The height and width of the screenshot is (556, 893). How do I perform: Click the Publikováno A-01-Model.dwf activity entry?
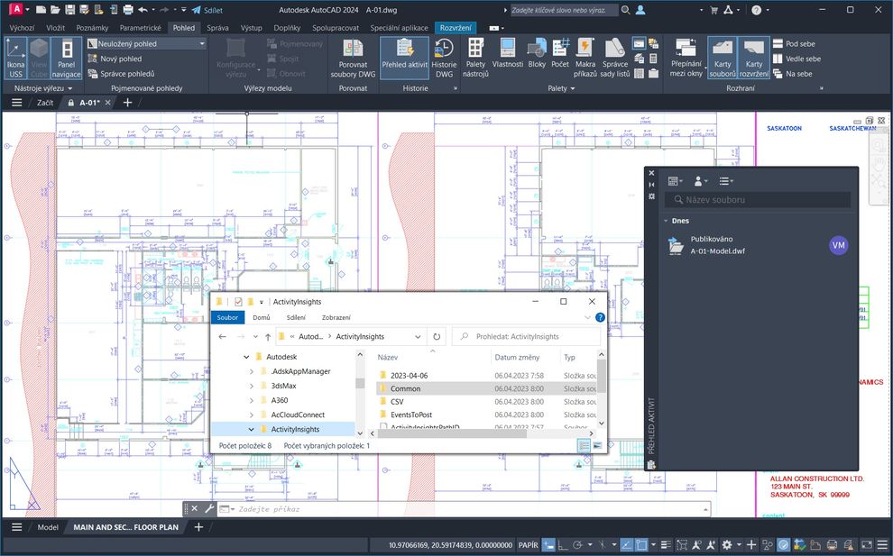756,245
